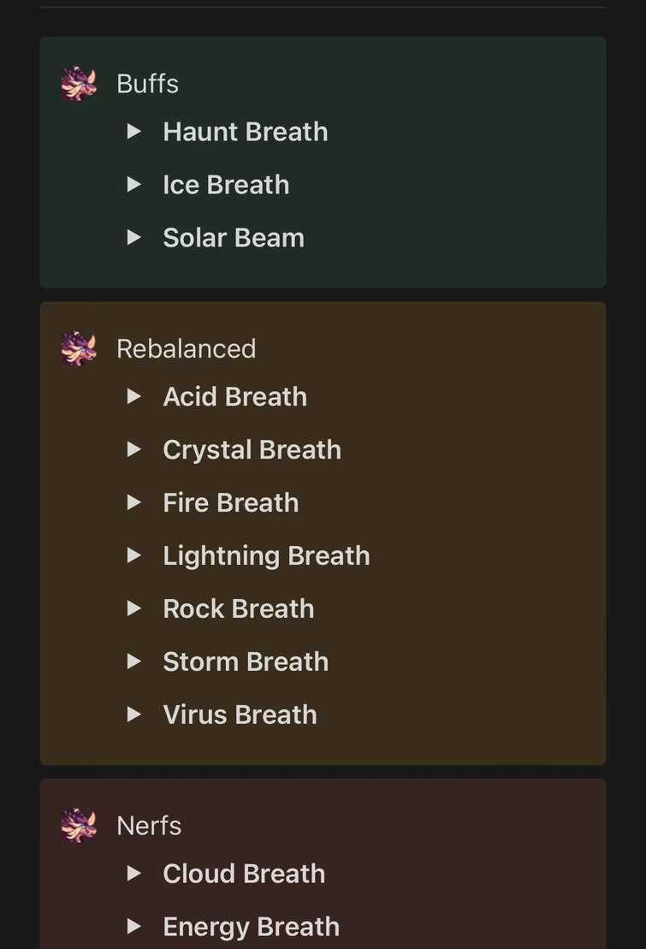Expand the Rock Breath entry
Viewport: 646px width, 949px height.
134,608
